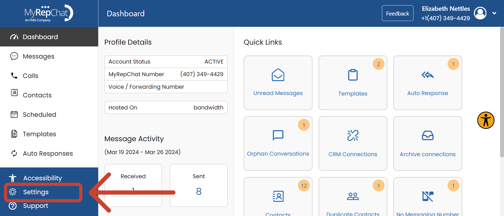The image size is (504, 216).
Task: Go to Messages in the sidebar
Action: tap(49, 56)
